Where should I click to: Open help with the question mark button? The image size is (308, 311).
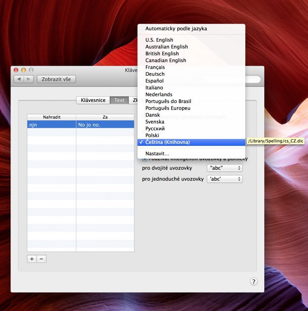point(253,282)
